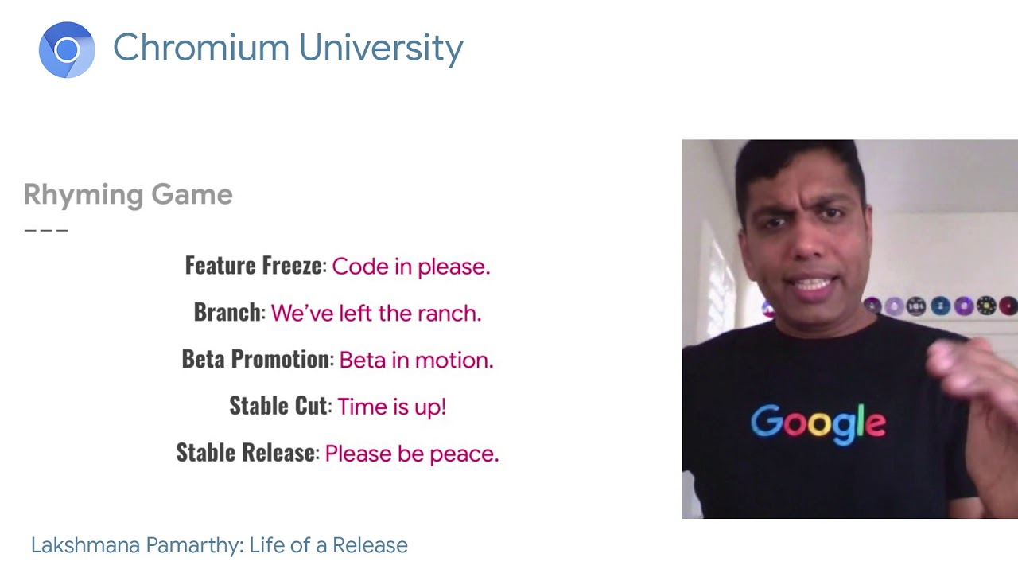The image size is (1018, 573).
Task: Click the Chromium logo icon
Action: pos(67,50)
